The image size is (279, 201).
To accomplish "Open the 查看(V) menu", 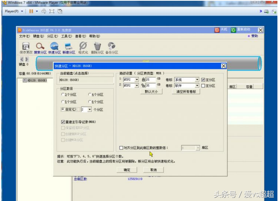I will tap(81, 36).
